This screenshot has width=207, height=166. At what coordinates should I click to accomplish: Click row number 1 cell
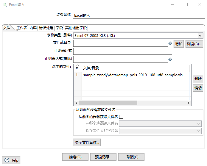tap(77, 75)
